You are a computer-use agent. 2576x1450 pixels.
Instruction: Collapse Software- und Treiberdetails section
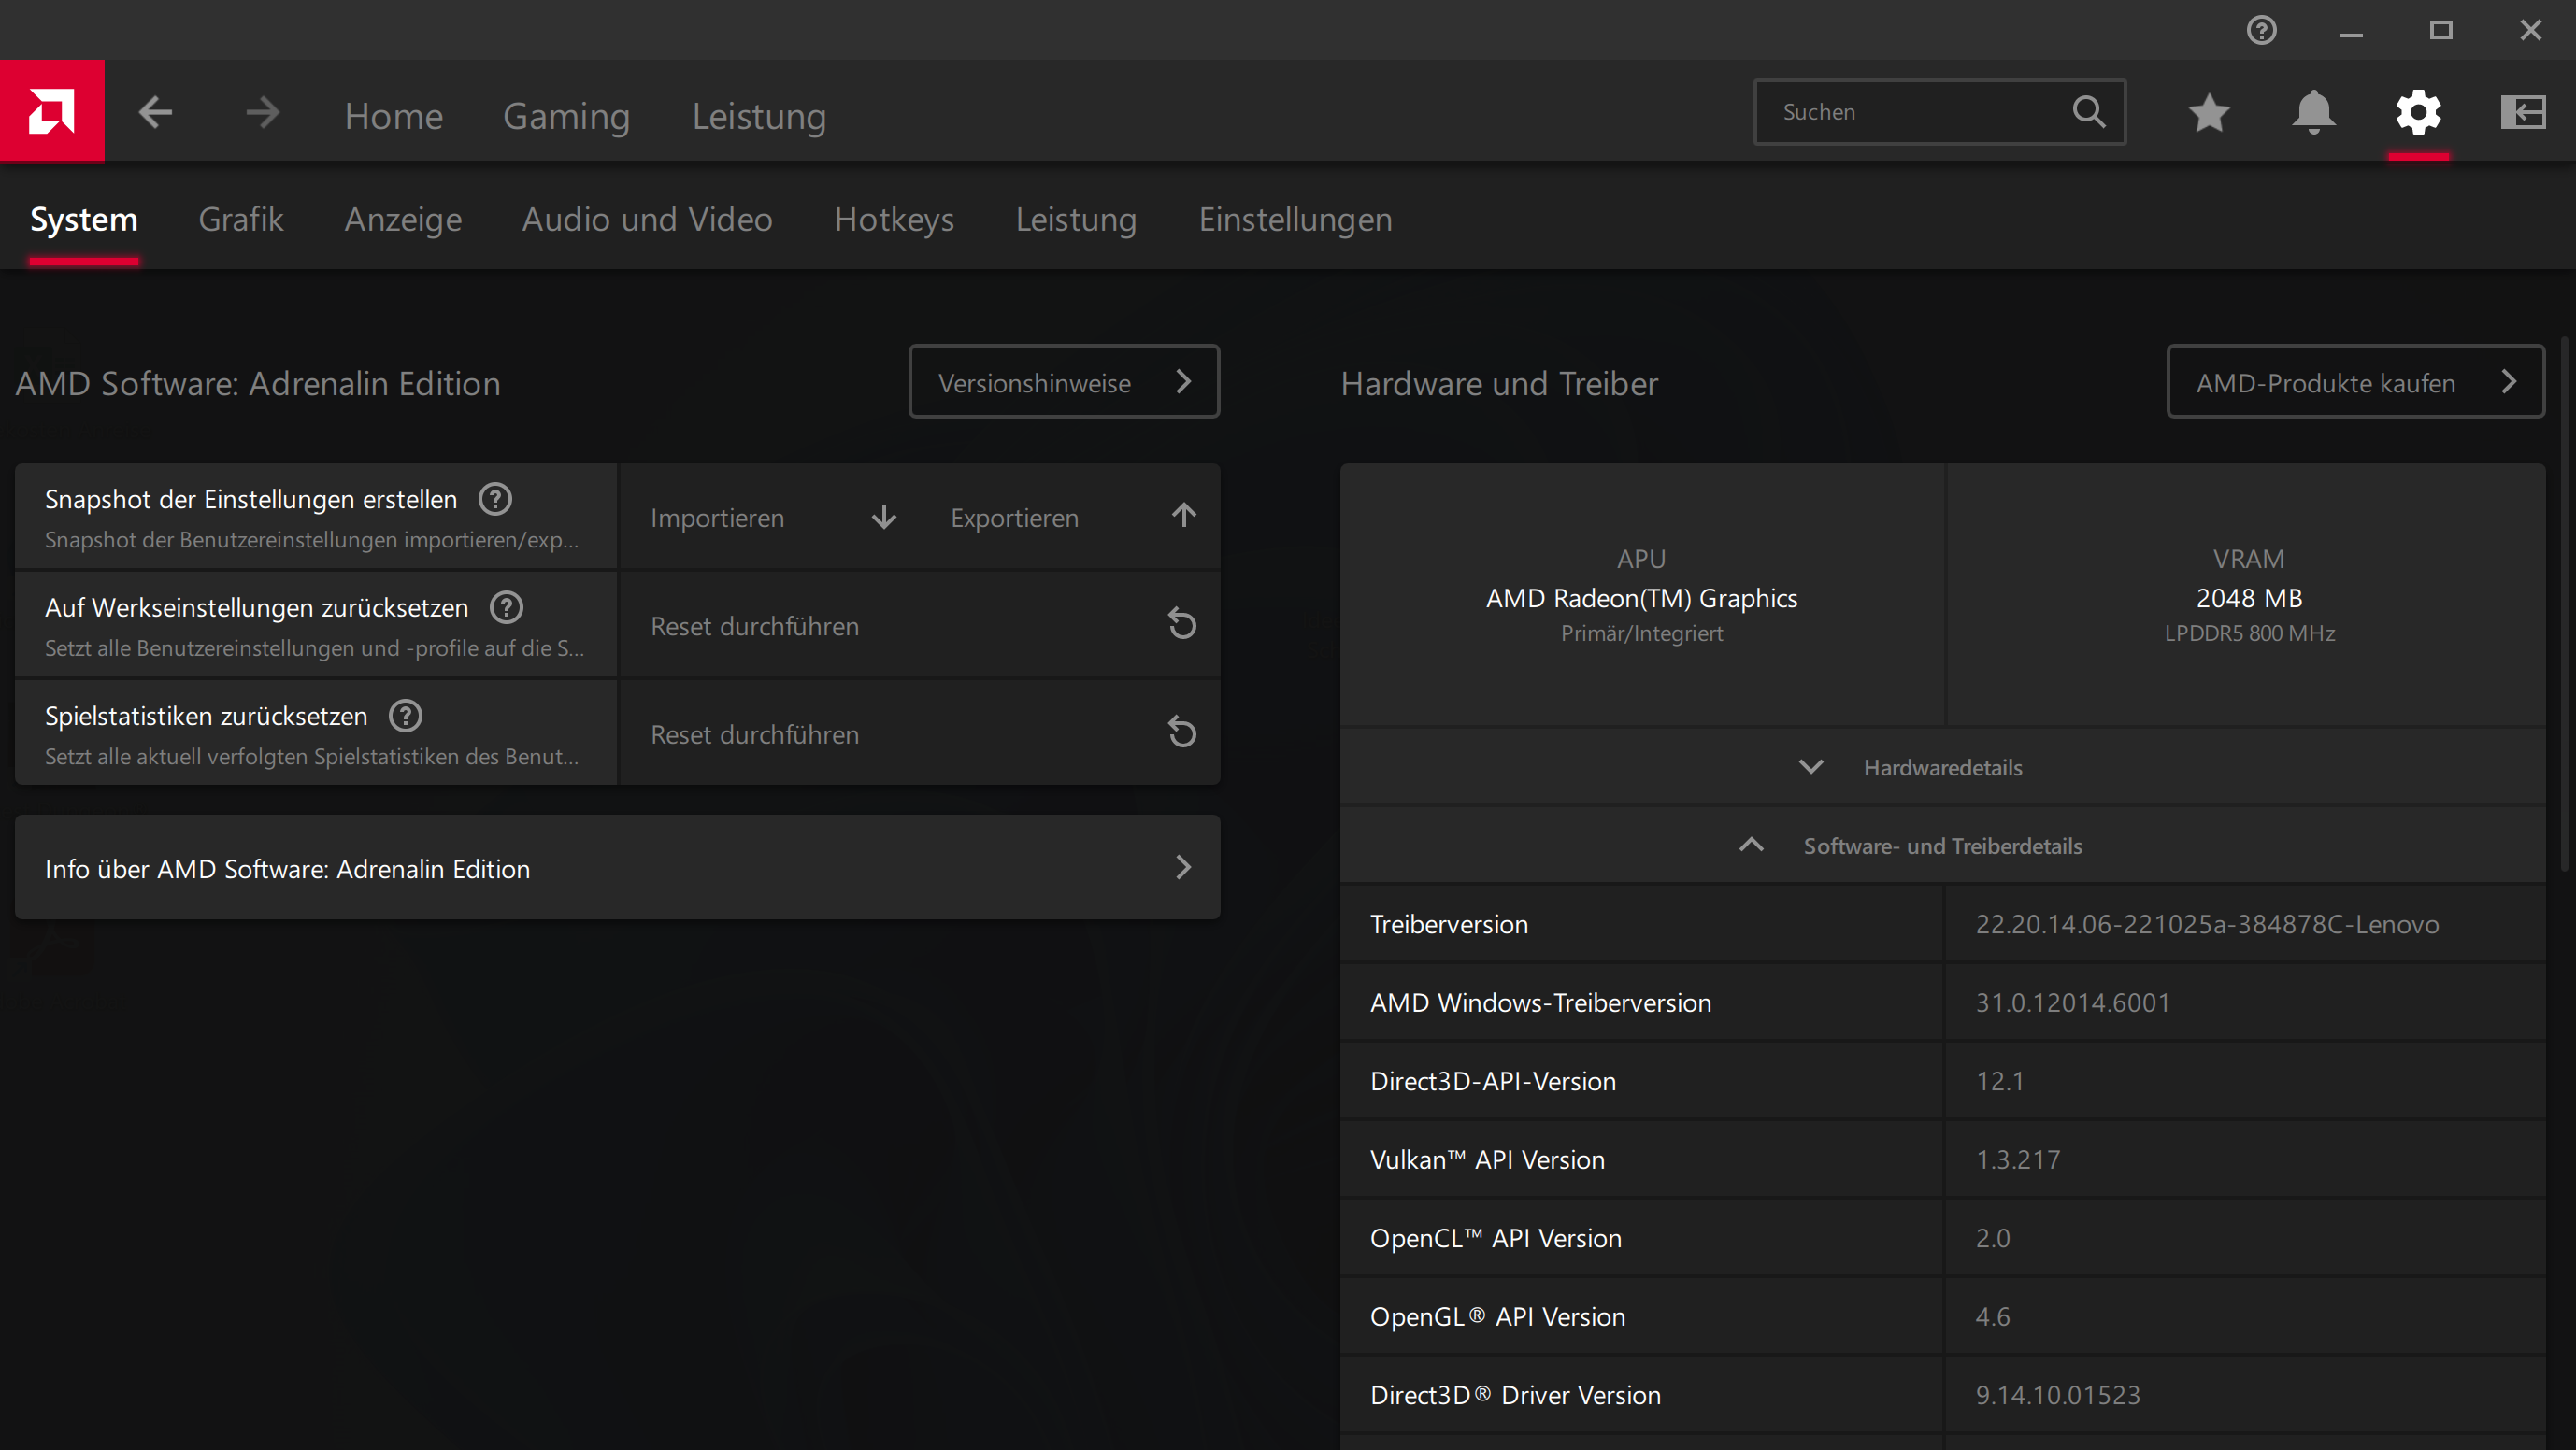(x=1942, y=846)
